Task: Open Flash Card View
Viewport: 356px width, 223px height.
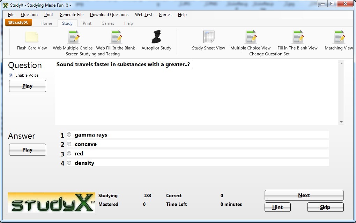Action: coord(32,40)
